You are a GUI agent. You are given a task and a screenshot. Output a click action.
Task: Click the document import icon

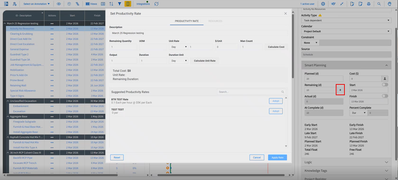coord(352,4)
